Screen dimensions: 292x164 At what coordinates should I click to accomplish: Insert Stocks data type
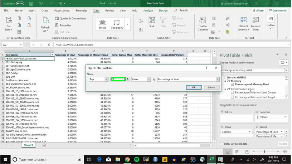[102, 24]
